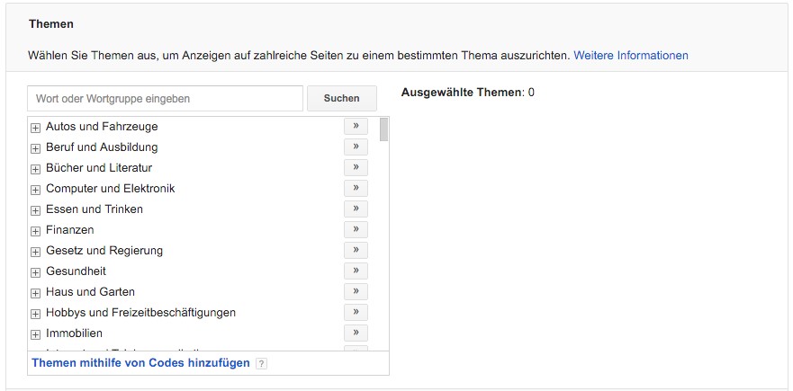Open Themen mithilfe von Codes hinzufügen link
The width and height of the screenshot is (793, 391).
coord(140,363)
